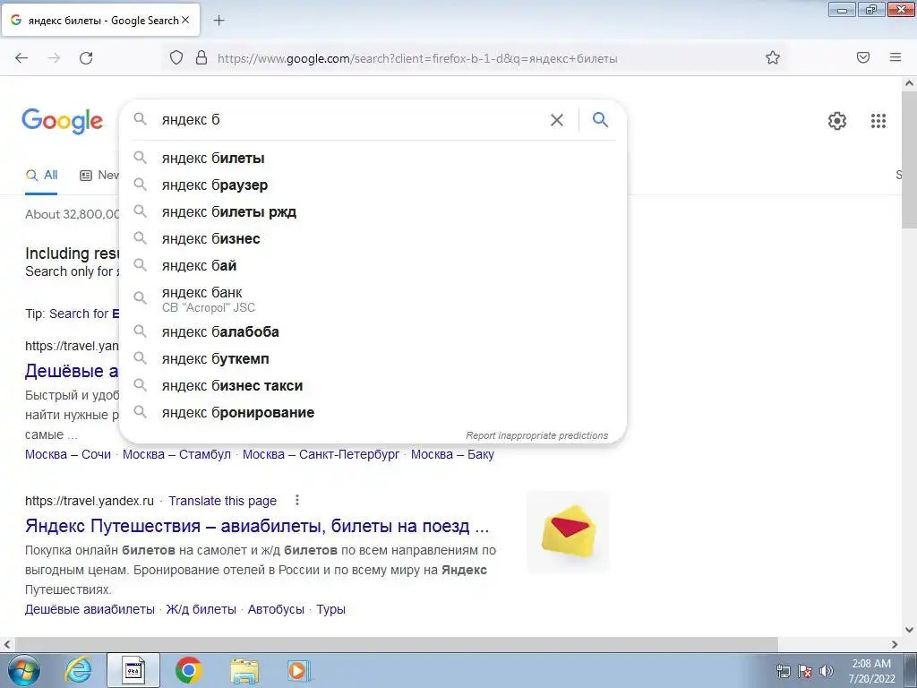Bookmark this page with the star
917x688 pixels.
click(773, 57)
